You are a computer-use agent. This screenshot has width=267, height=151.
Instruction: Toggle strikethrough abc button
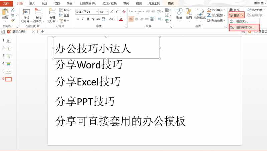pyautogui.click(x=98, y=19)
